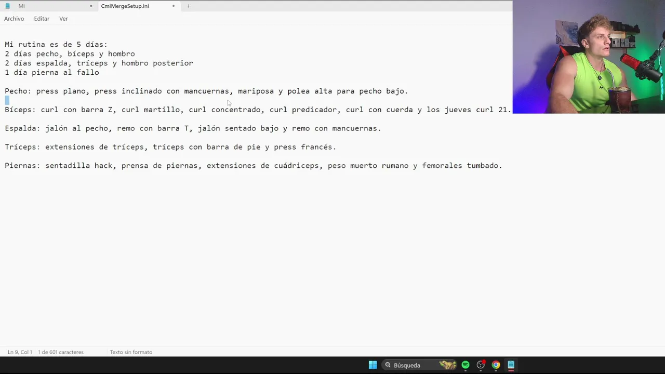The height and width of the screenshot is (374, 665).
Task: Click the word 'Espalda:' in the text
Action: (22, 129)
